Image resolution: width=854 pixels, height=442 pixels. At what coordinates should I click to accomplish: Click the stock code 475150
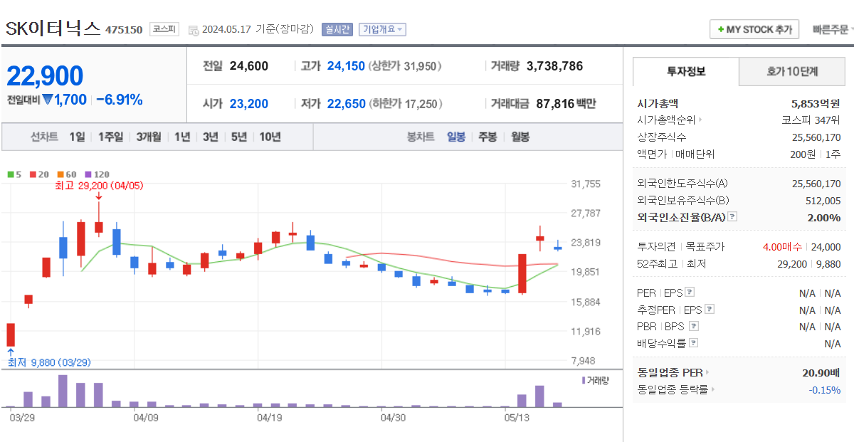click(x=124, y=30)
